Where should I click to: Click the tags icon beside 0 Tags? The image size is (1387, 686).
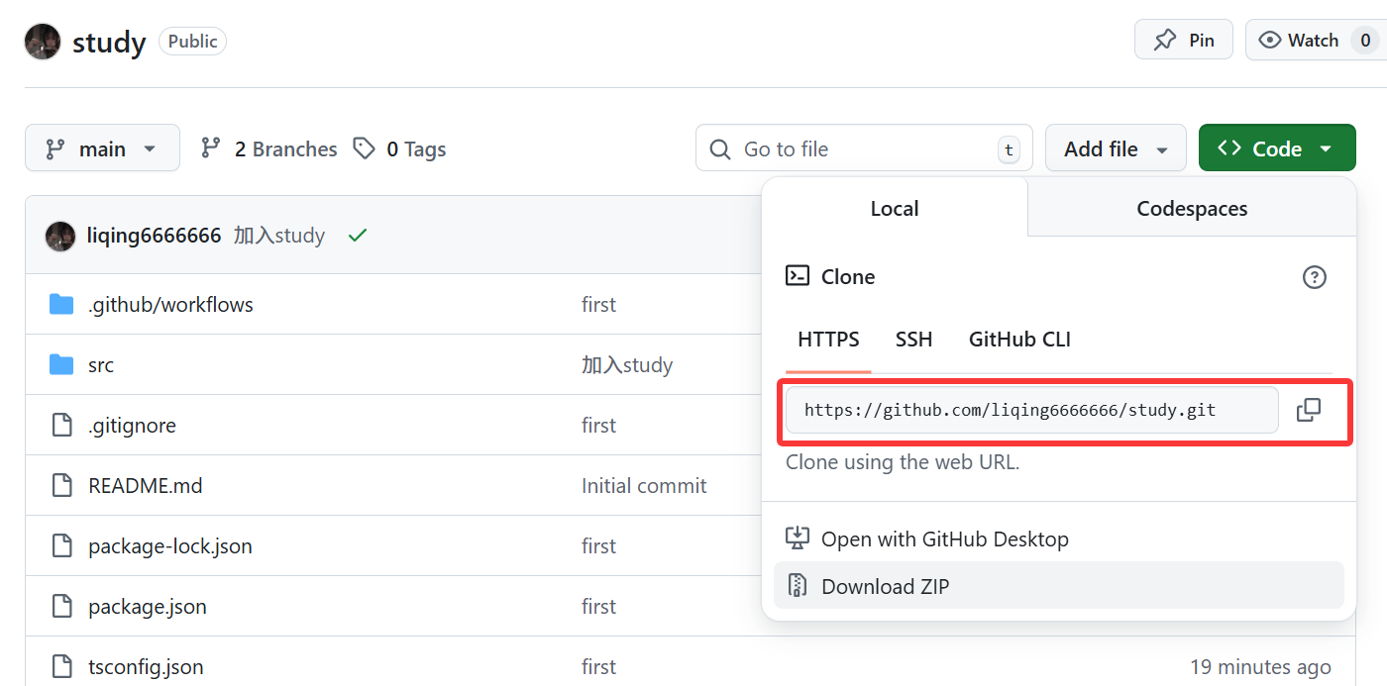tap(365, 148)
